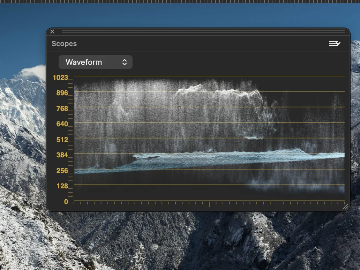Click the 384 scale label
Screen dimensions: 360x270
coord(62,155)
